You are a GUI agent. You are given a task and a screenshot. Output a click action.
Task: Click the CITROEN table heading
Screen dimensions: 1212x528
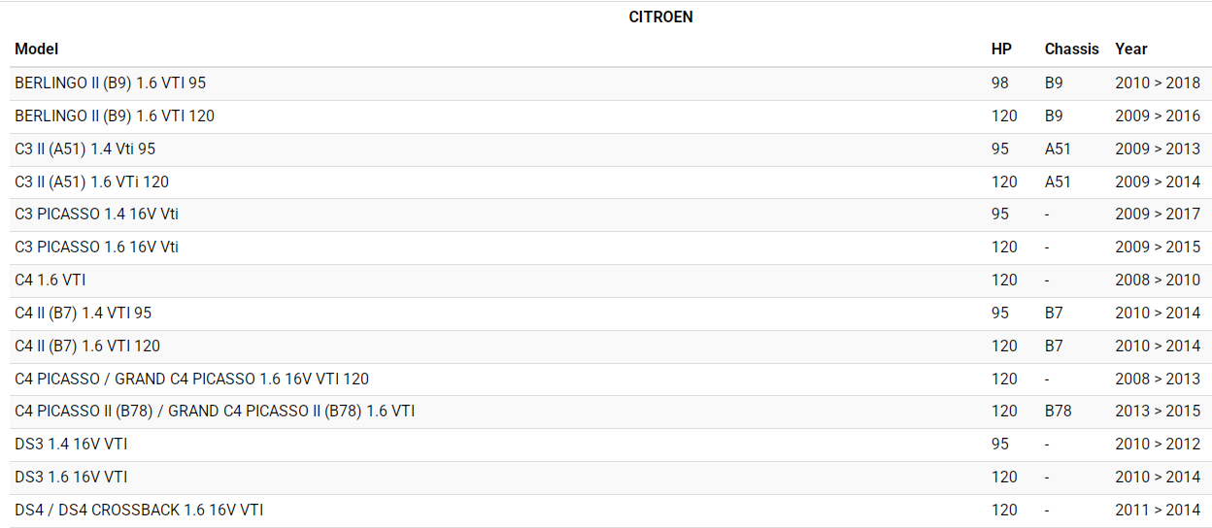(x=660, y=16)
